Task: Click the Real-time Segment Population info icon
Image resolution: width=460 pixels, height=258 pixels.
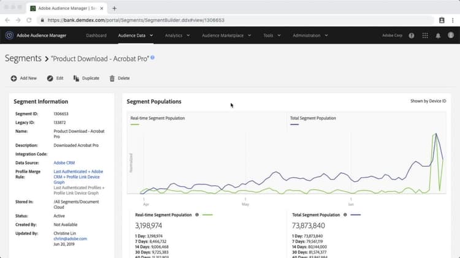Action: click(197, 215)
